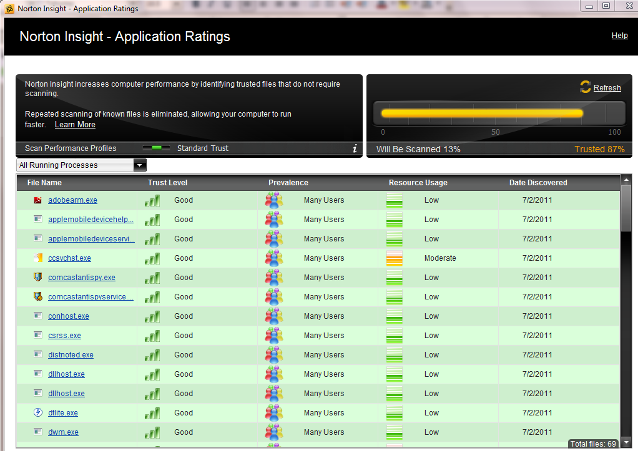638x451 pixels.
Task: Click the adobearm.exe file icon
Action: pyautogui.click(x=37, y=200)
